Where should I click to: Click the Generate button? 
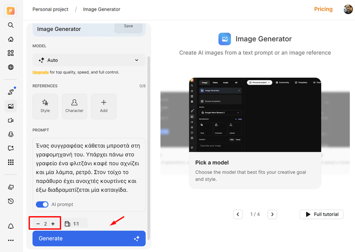[x=89, y=238]
